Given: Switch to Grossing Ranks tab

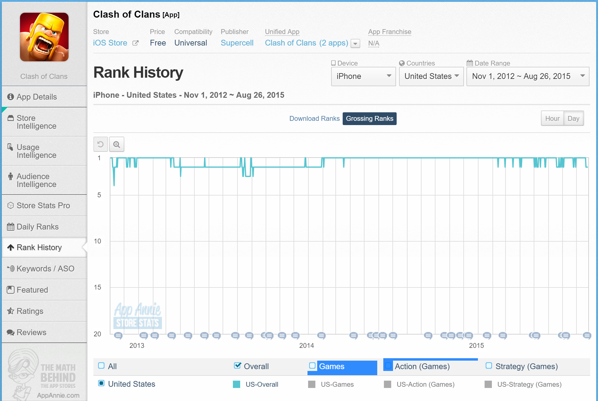Looking at the screenshot, I should click(x=370, y=118).
